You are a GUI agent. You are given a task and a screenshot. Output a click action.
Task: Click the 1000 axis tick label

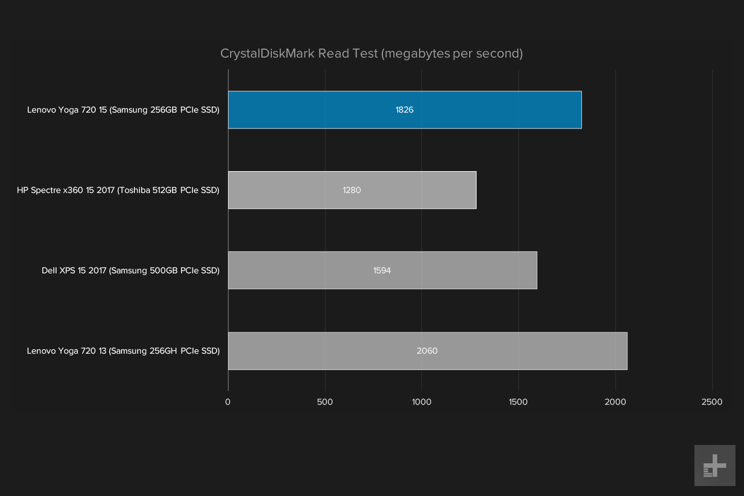(422, 402)
